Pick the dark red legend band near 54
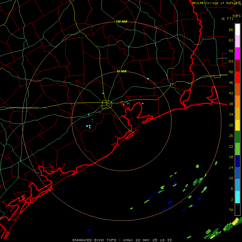The width and height of the screenshot is (242, 242). click(237, 65)
